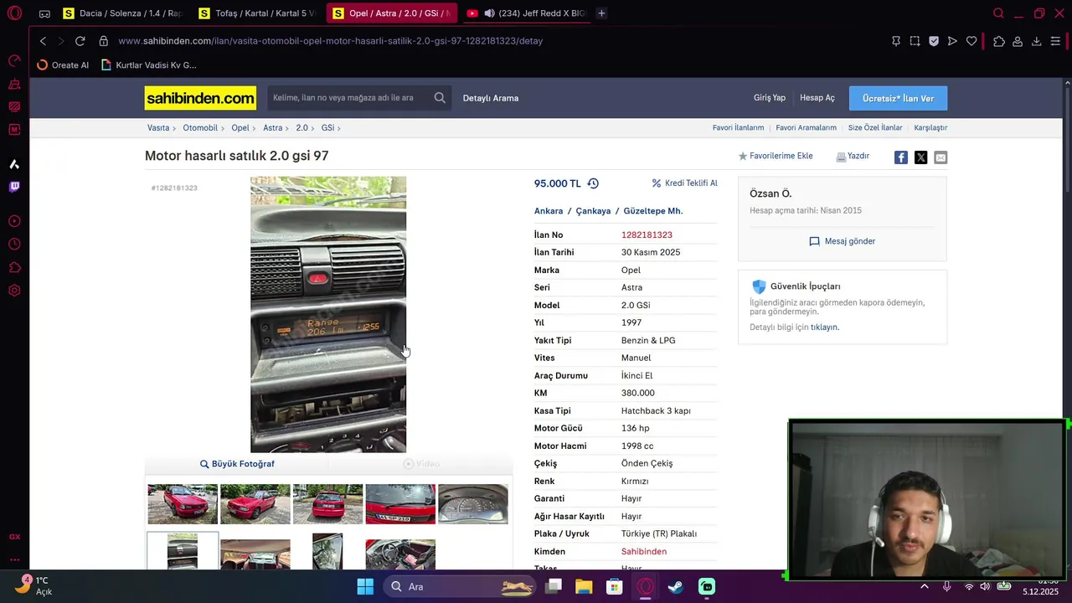Image resolution: width=1072 pixels, height=603 pixels.
Task: Reload the page with the refresh icon
Action: [80, 41]
